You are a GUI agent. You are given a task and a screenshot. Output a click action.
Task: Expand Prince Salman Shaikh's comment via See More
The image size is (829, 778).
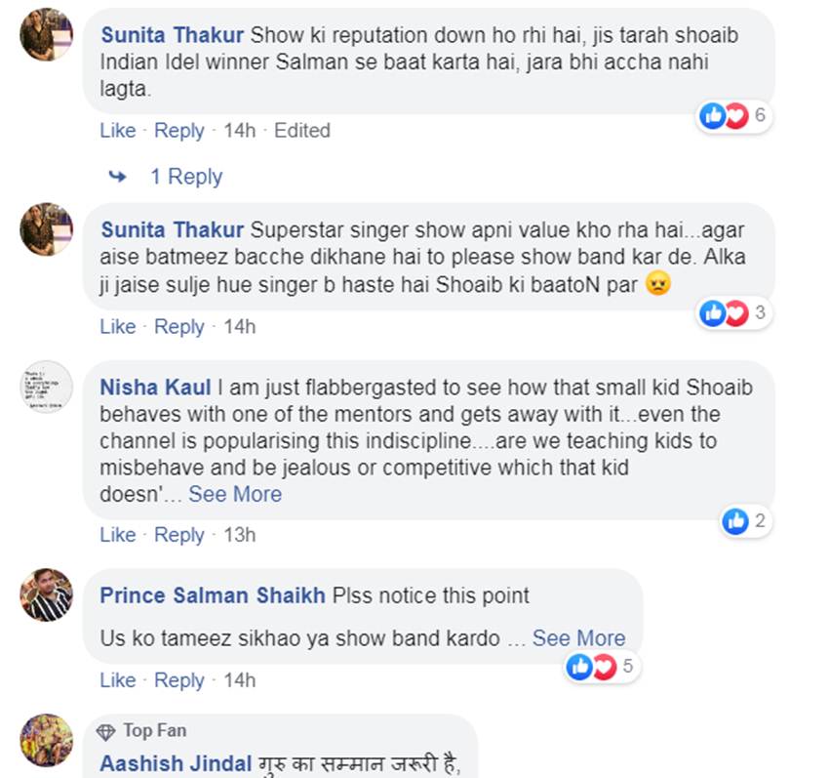point(578,638)
